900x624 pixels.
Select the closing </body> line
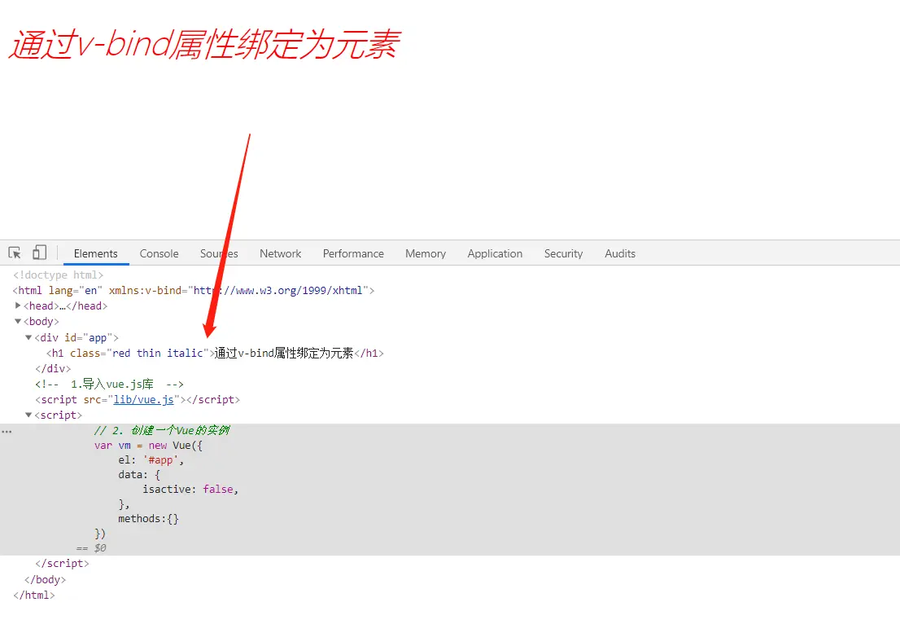coord(46,579)
